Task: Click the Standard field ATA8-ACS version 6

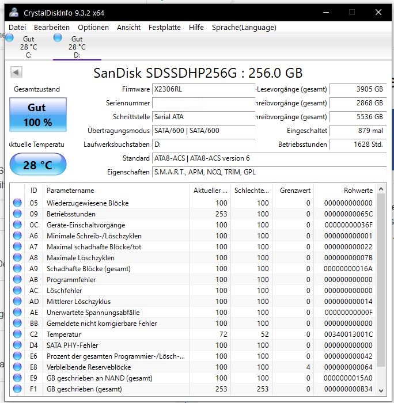Action: [269, 158]
